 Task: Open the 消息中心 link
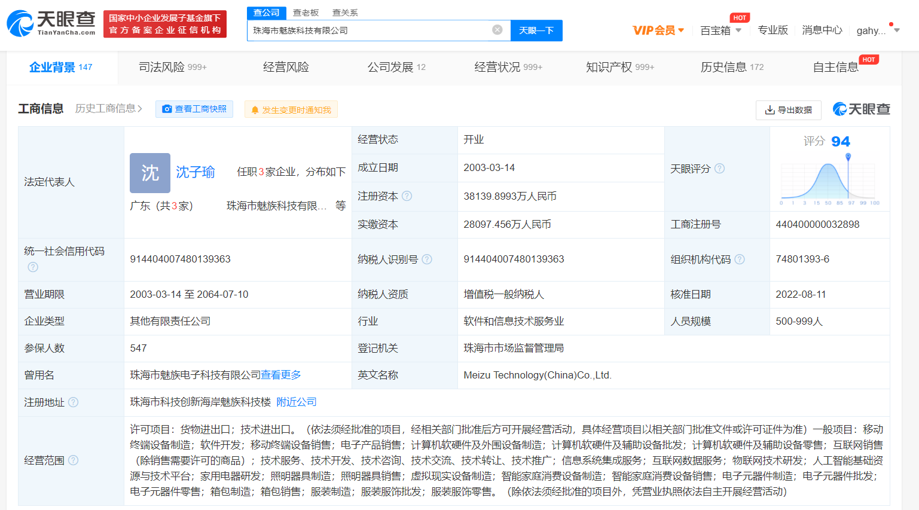pyautogui.click(x=822, y=30)
